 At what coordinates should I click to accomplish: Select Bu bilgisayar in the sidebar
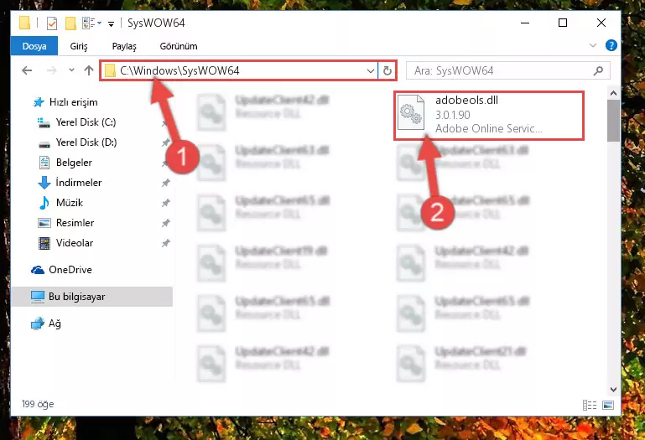(x=91, y=297)
